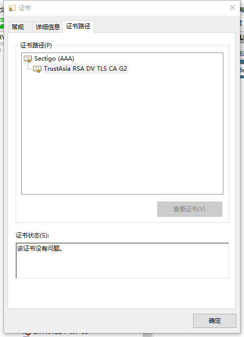Select the TrustAsia certificate icon in the tree
This screenshot has width=244, height=337.
[x=37, y=69]
